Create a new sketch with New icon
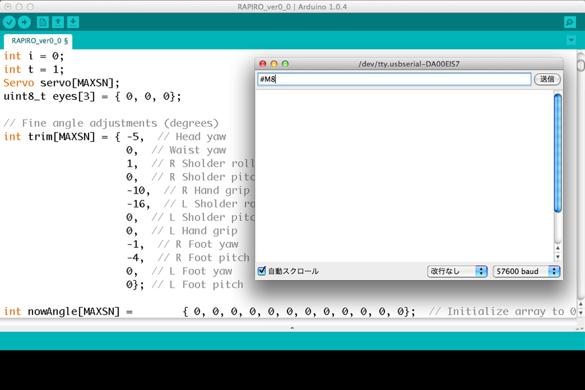Viewport: 585px width, 390px height. click(43, 22)
